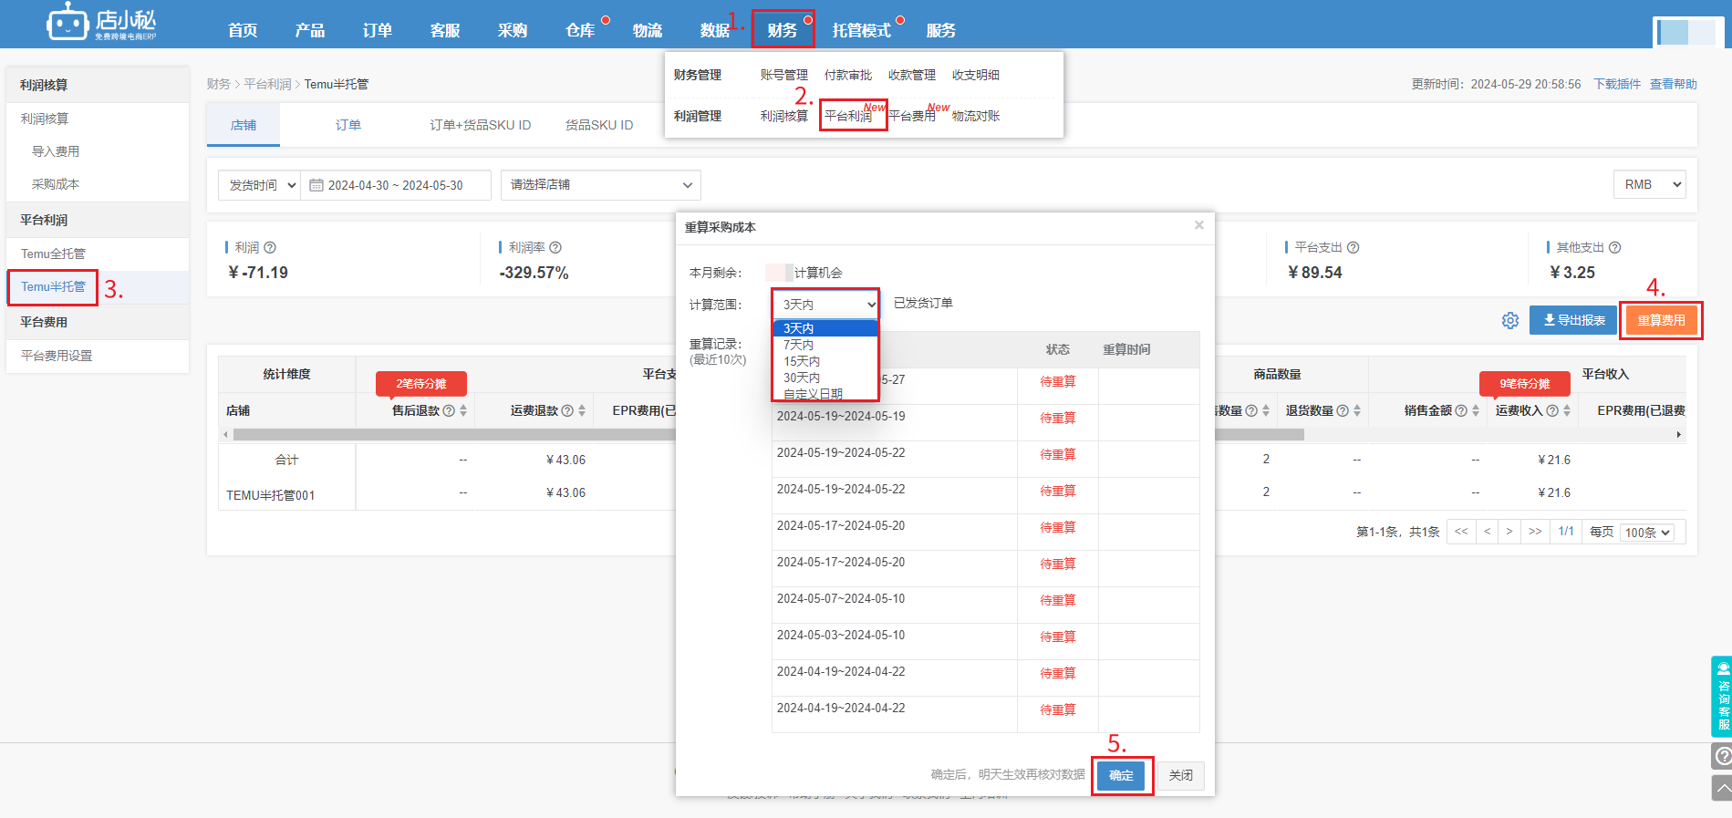Click 平台利润 in the breadcrumb
Viewport: 1732px width, 818px height.
[x=267, y=84]
